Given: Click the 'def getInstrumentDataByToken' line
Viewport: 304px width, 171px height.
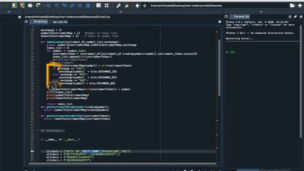Looking at the screenshot, I should click(76, 116).
